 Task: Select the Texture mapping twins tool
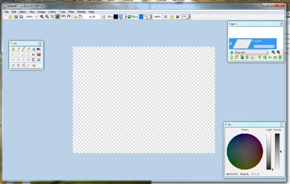[x=39, y=60]
